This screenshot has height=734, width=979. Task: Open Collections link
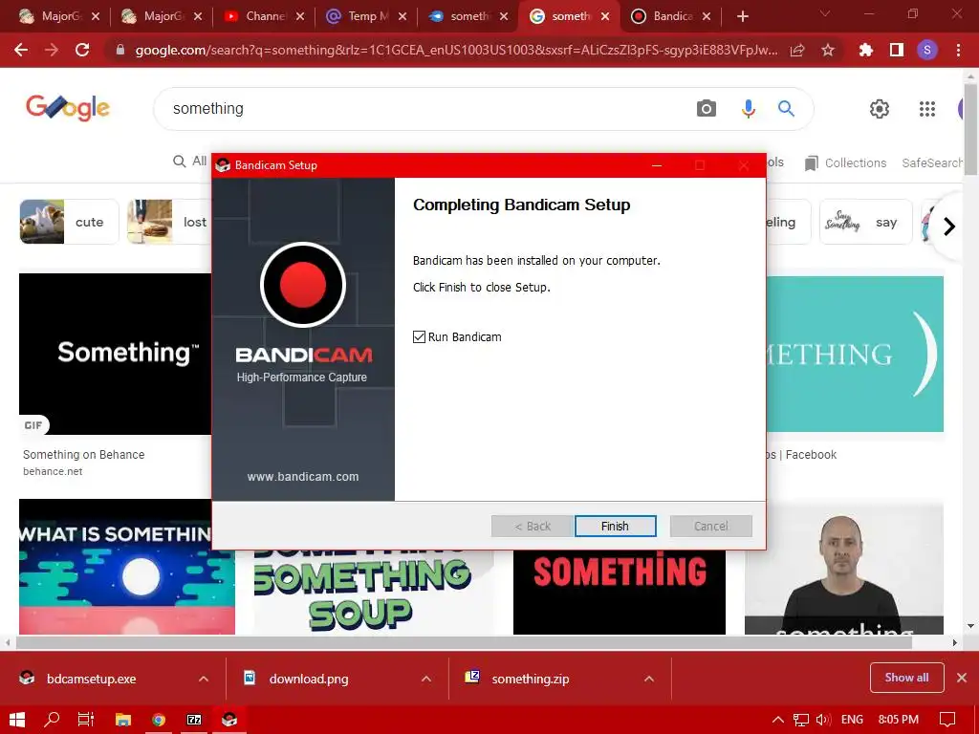point(845,162)
